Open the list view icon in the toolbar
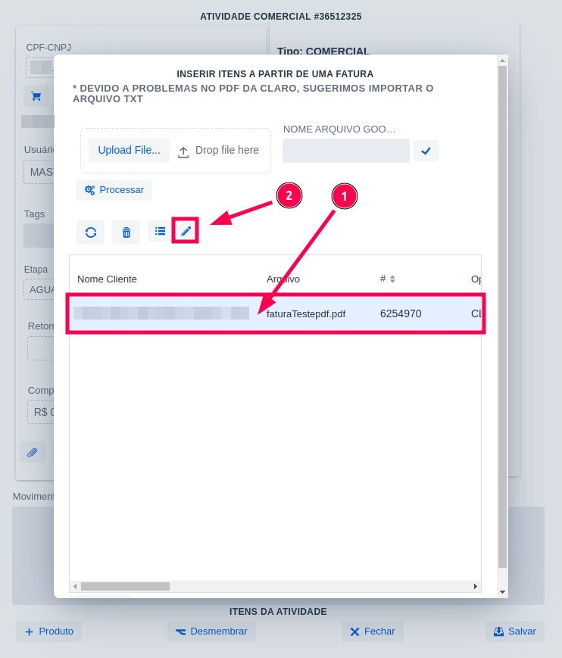 [x=160, y=231]
